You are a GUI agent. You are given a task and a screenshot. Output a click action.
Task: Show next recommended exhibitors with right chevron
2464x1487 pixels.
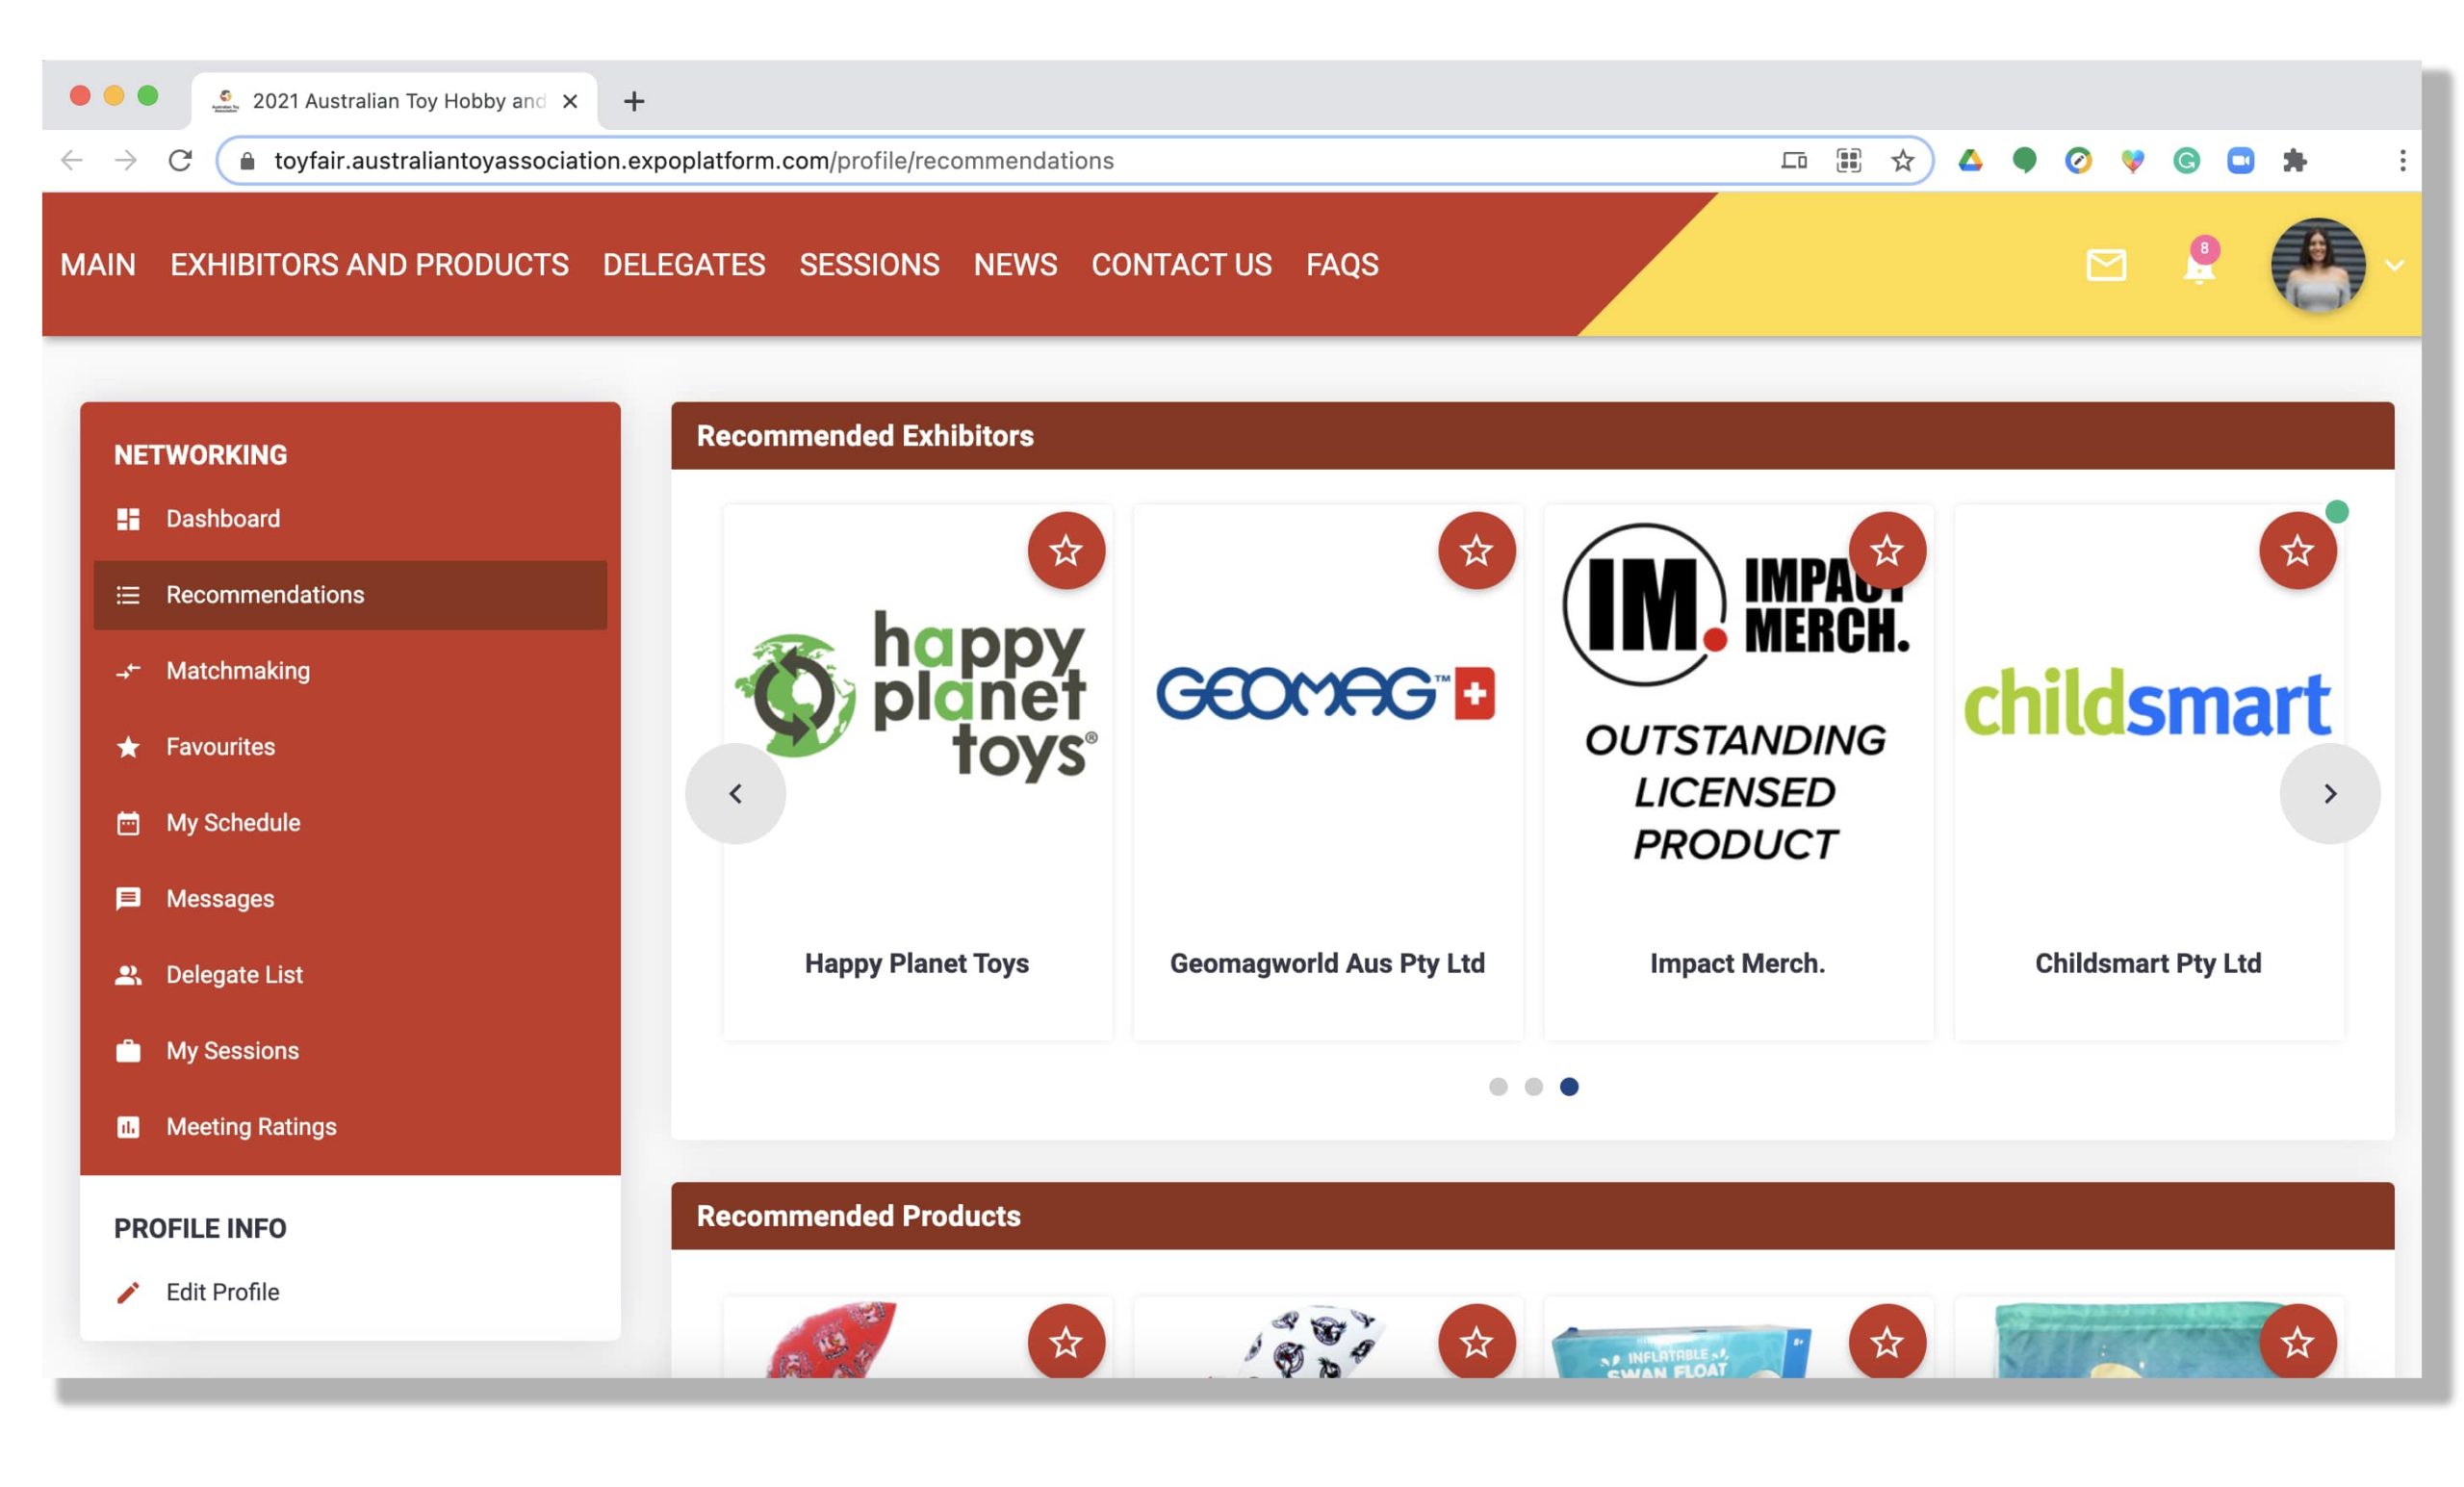tap(2329, 793)
